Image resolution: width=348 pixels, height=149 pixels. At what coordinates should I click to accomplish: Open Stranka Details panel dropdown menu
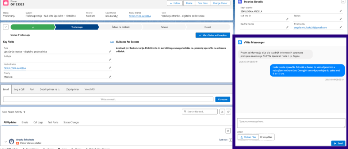click(343, 1)
